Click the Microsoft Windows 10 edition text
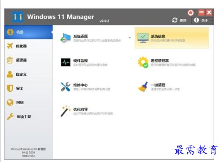 point(28,149)
